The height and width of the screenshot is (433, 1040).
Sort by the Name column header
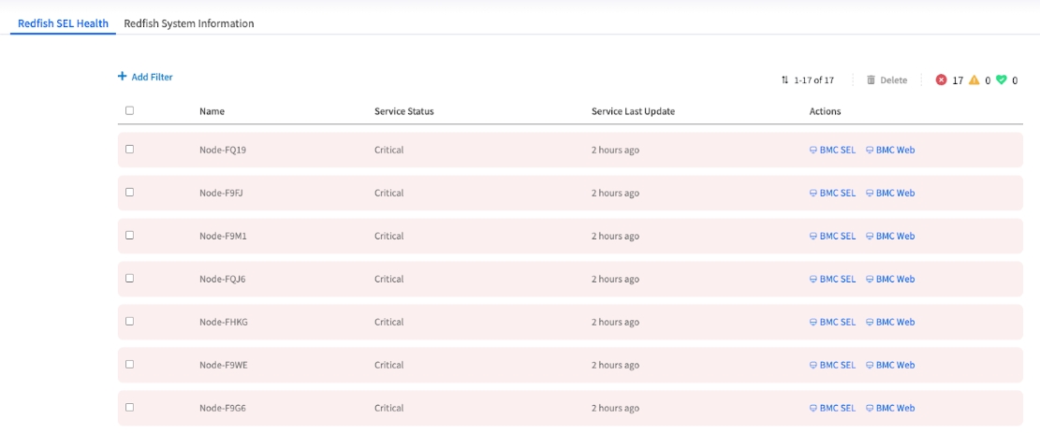click(x=212, y=111)
